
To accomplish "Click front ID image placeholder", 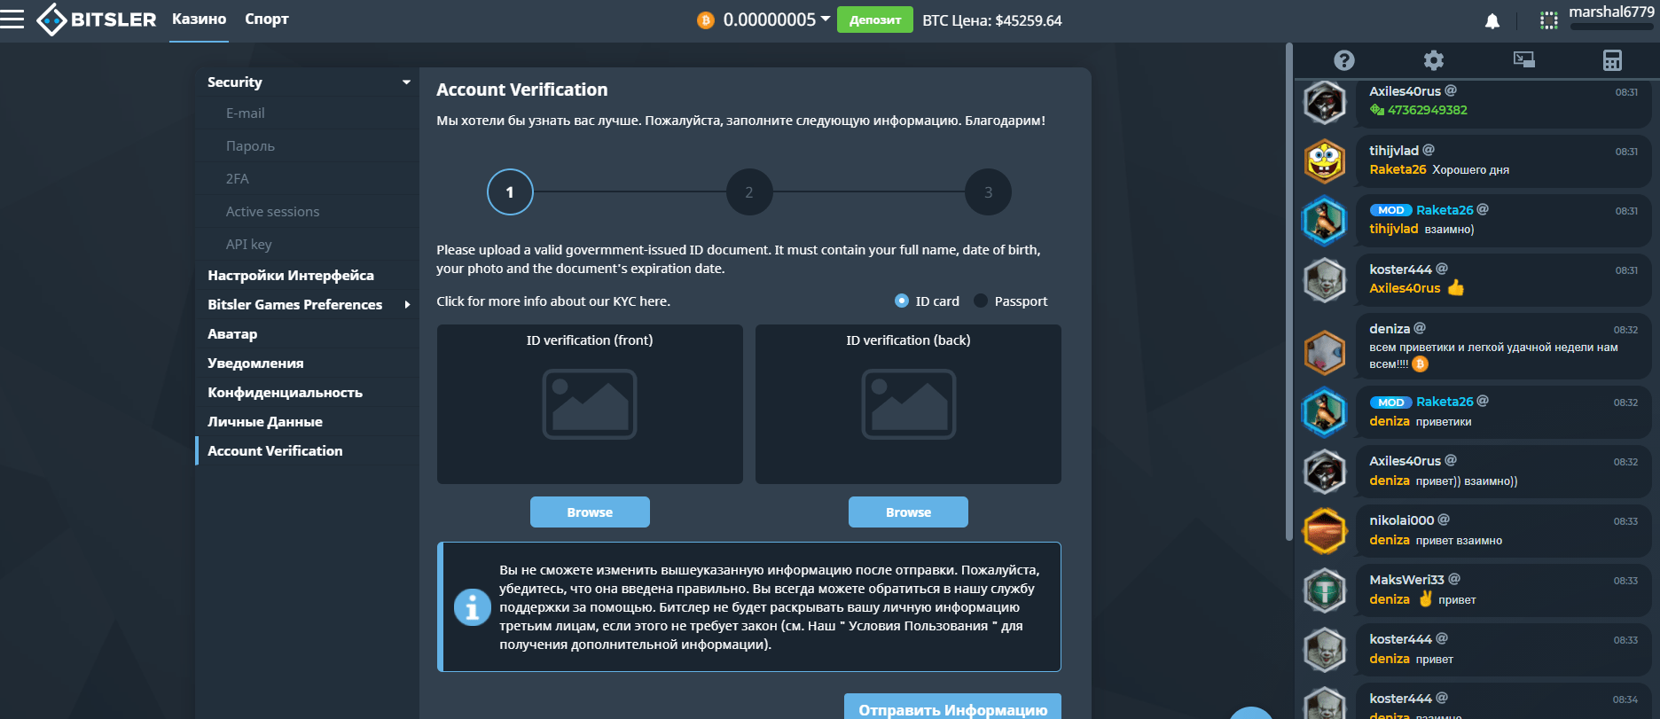I will point(590,404).
